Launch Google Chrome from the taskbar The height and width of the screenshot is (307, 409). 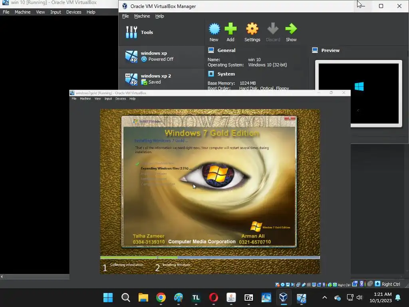click(x=161, y=297)
